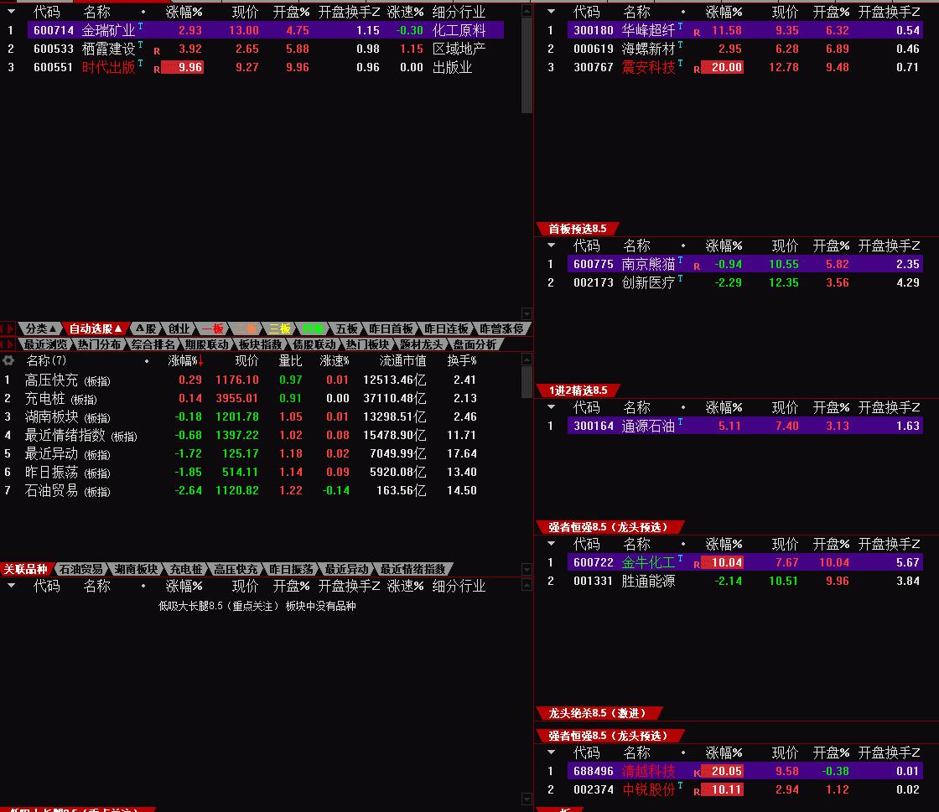Select the 最近情绪指数 related tab
This screenshot has width=939, height=812.
[413, 569]
